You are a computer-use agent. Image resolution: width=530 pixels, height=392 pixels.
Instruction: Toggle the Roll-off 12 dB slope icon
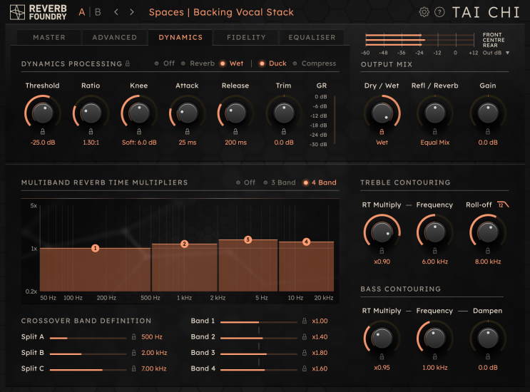coord(503,205)
